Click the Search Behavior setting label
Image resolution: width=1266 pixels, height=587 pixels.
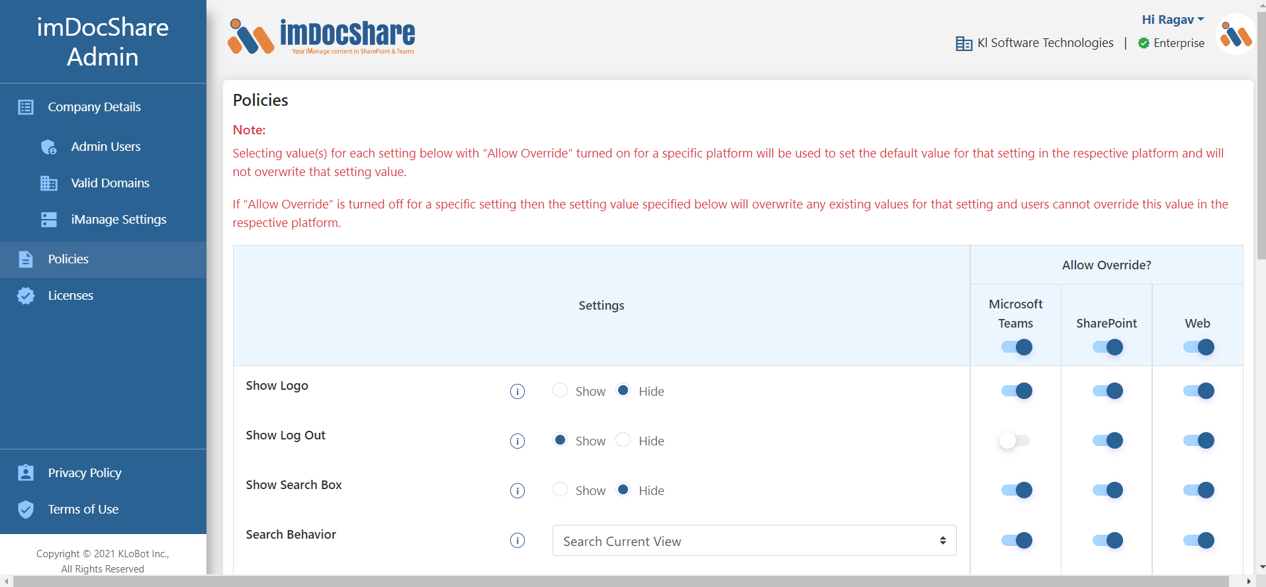(291, 535)
